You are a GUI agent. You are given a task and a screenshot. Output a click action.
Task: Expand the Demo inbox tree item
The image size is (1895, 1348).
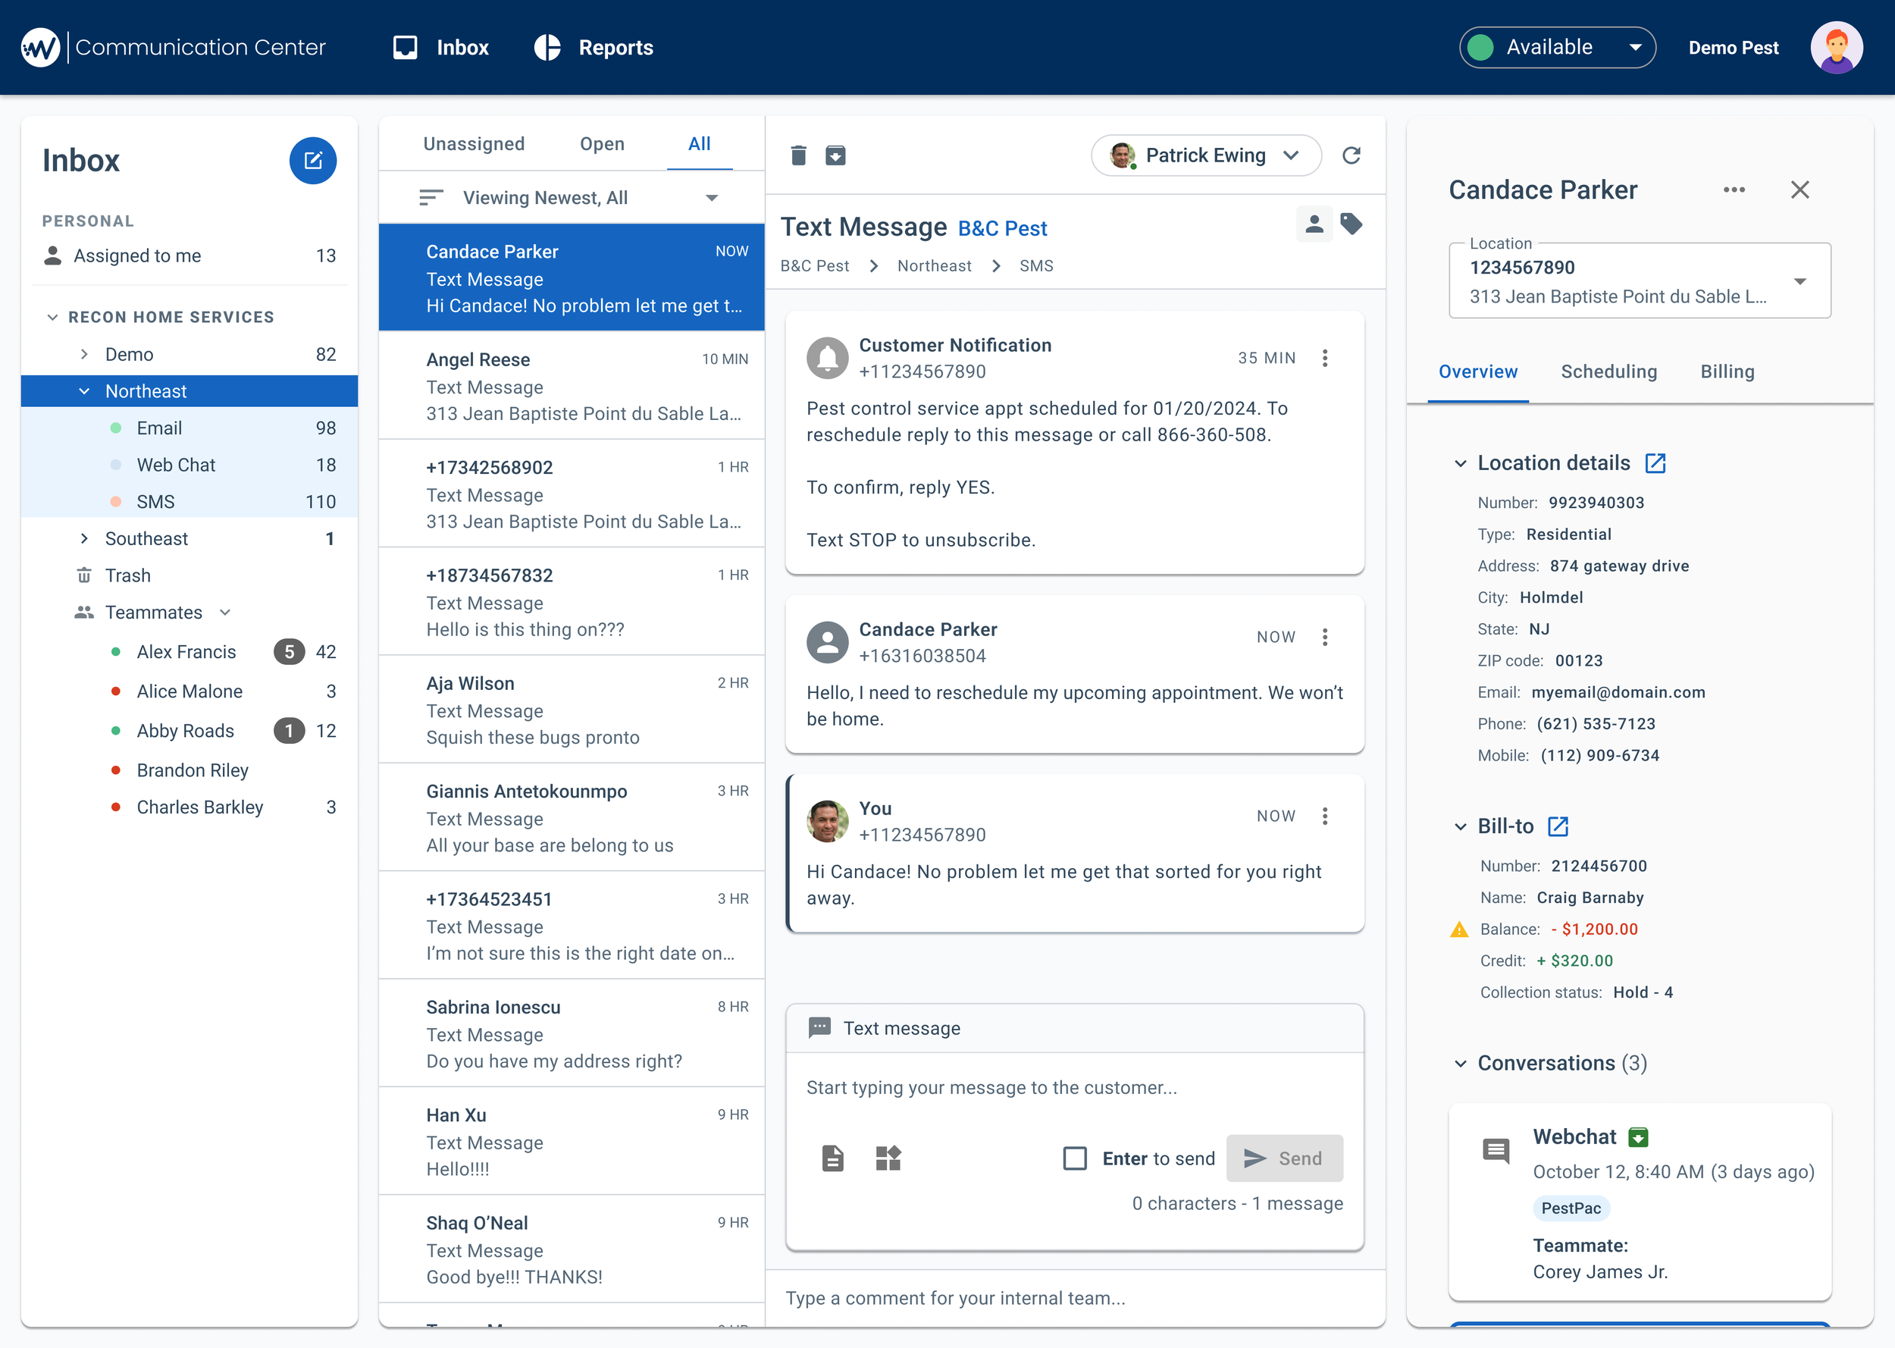(x=84, y=354)
